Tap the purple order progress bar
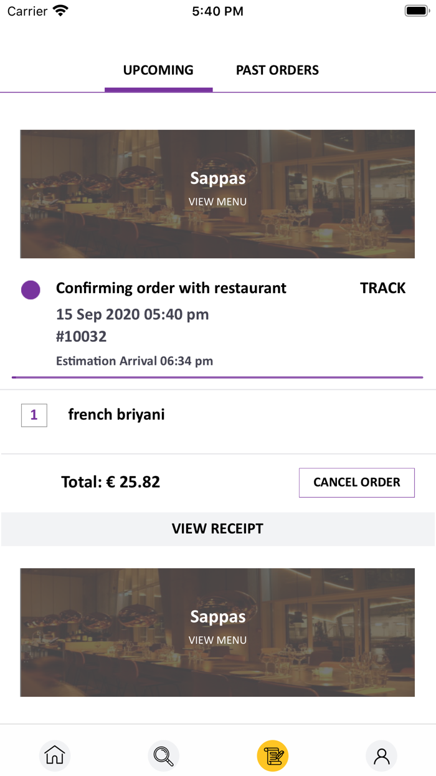This screenshot has height=776, width=436. tap(217, 377)
